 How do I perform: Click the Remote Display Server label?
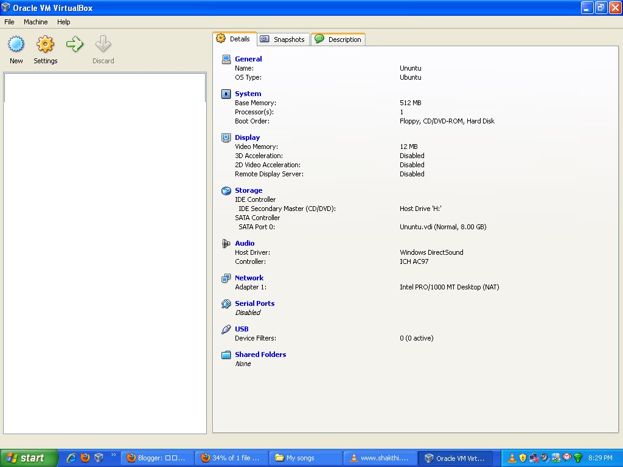269,174
